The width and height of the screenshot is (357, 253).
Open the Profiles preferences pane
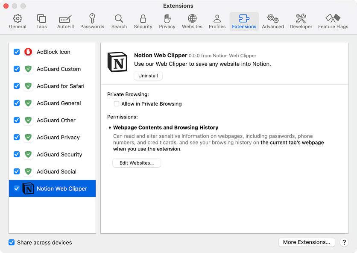217,22
